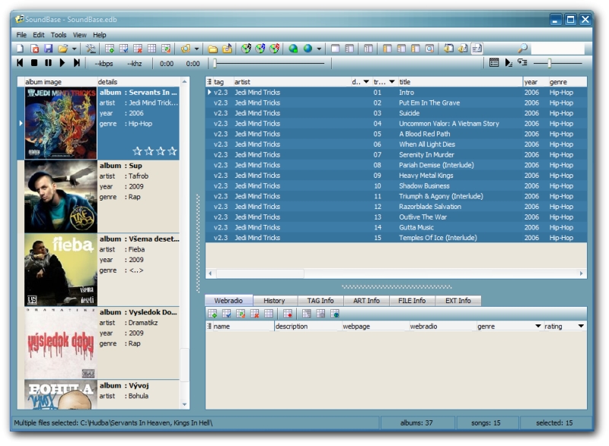The height and width of the screenshot is (446, 609).
Task: Click the new database file icon
Action: [21, 49]
